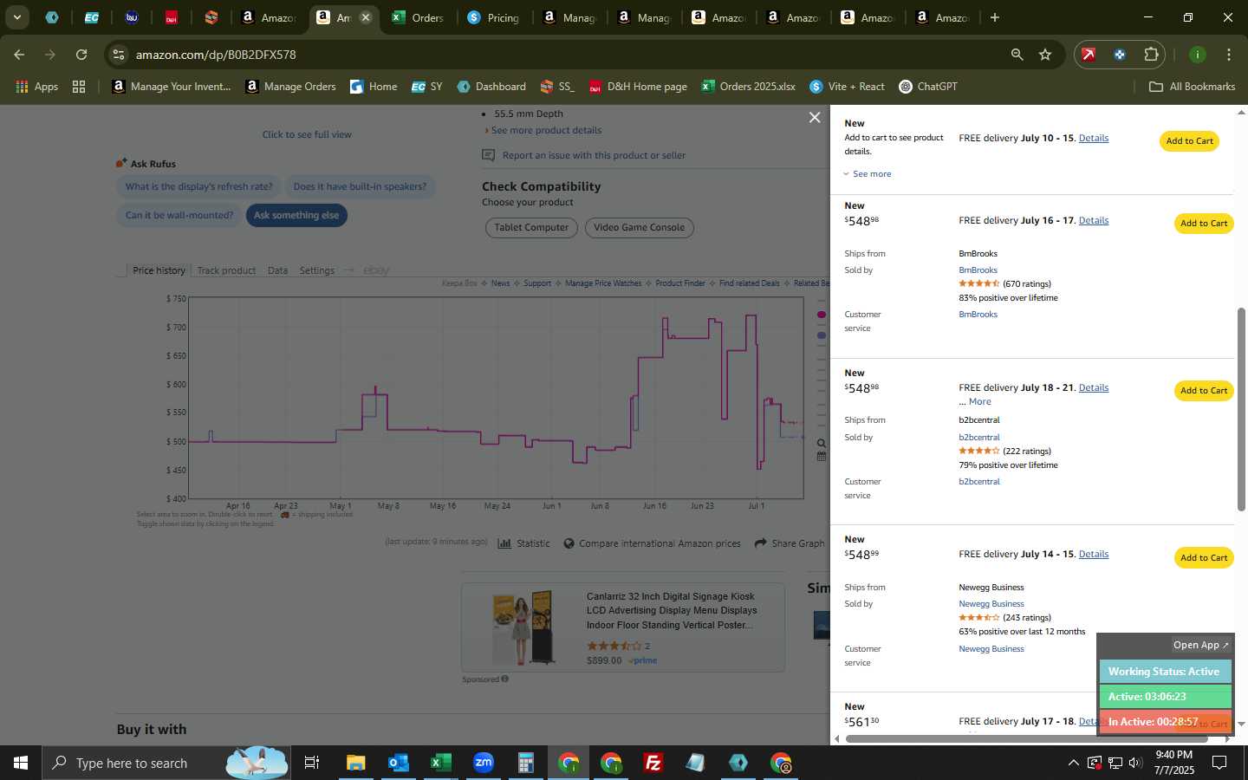The image size is (1248, 780).
Task: Click the Share Graph arrow icon
Action: pyautogui.click(x=761, y=543)
